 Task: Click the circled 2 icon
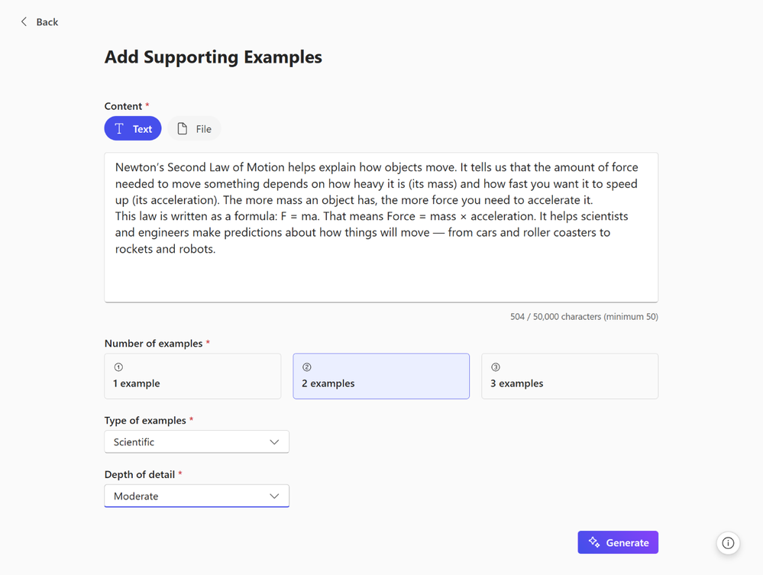coord(307,367)
